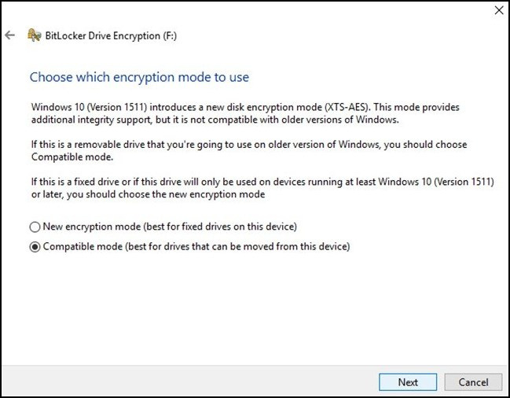The image size is (510, 398).
Task: Close the BitLocker wizard with X
Action: pos(499,10)
